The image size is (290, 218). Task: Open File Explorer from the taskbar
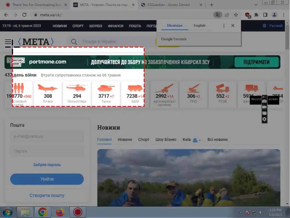point(25,212)
